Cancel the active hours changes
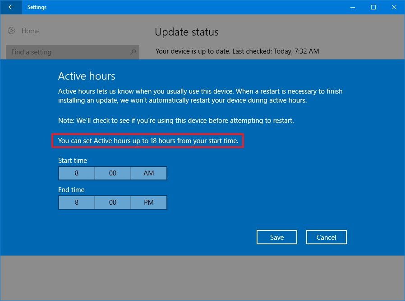Screen dimensions: 405x301 point(326,237)
